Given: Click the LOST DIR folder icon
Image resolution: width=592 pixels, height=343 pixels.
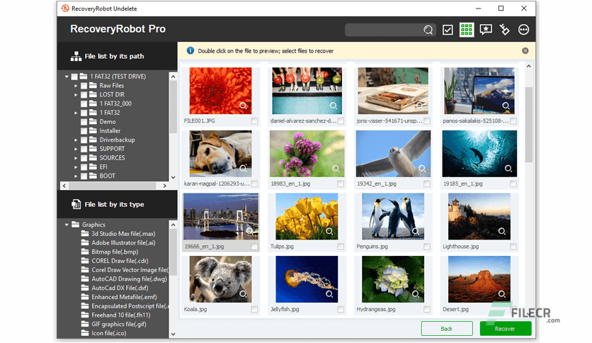Looking at the screenshot, I should click(93, 94).
